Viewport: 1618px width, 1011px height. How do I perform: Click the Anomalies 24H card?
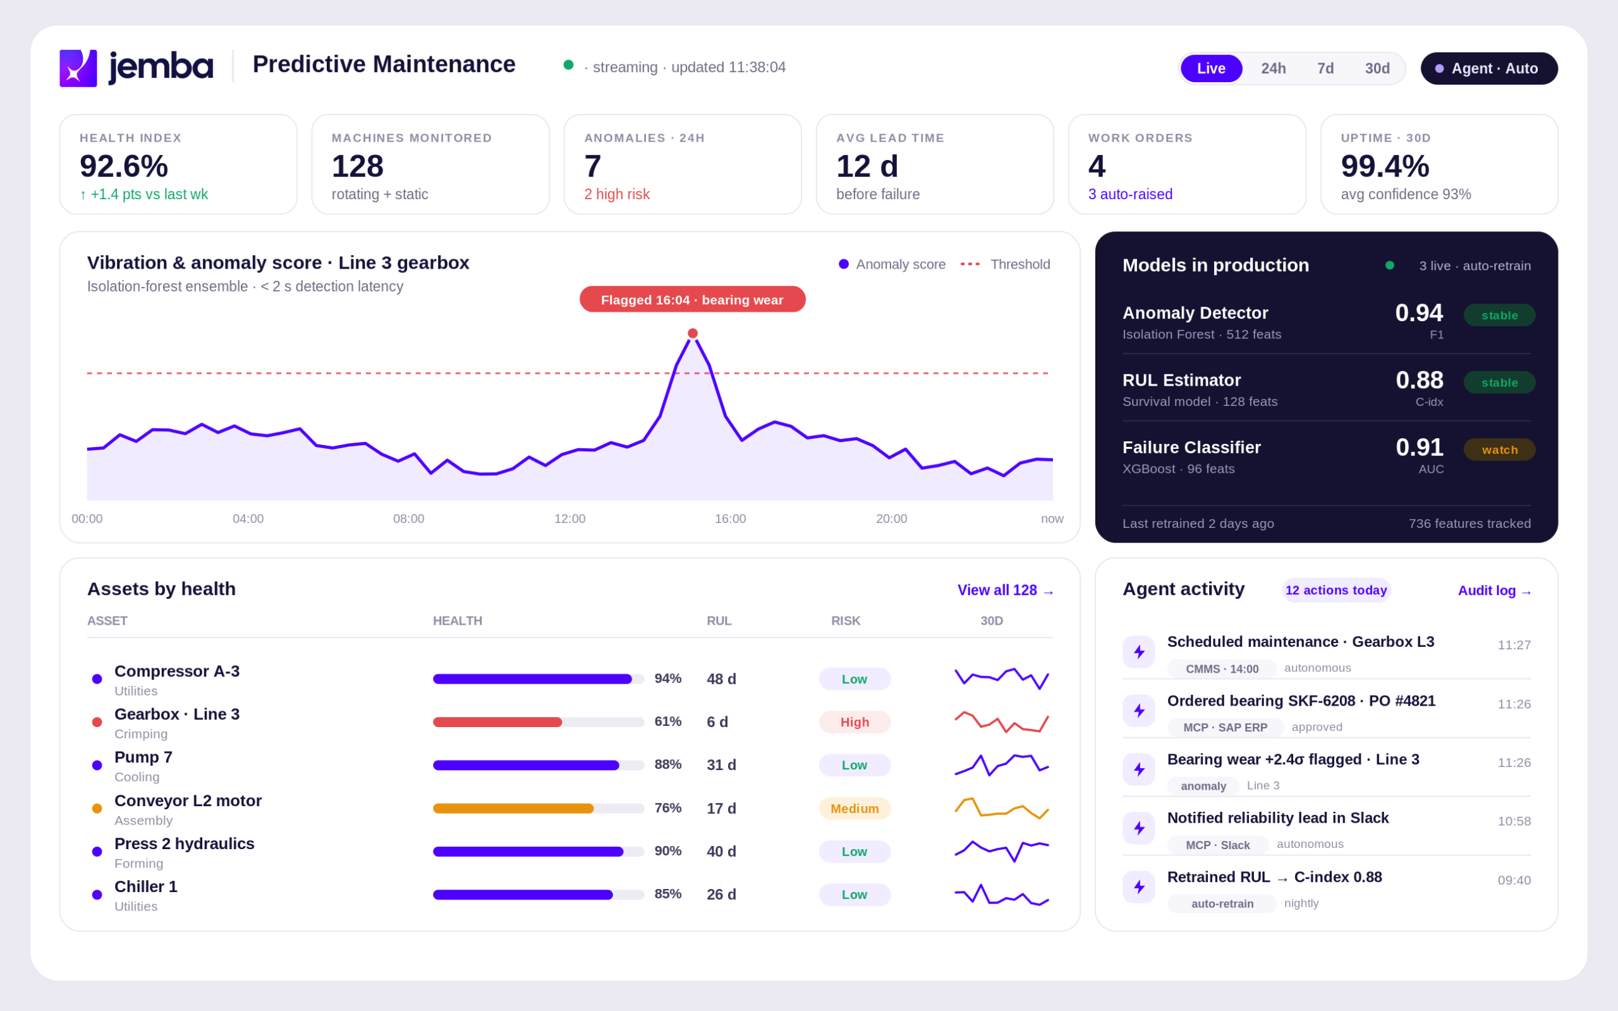(x=683, y=164)
